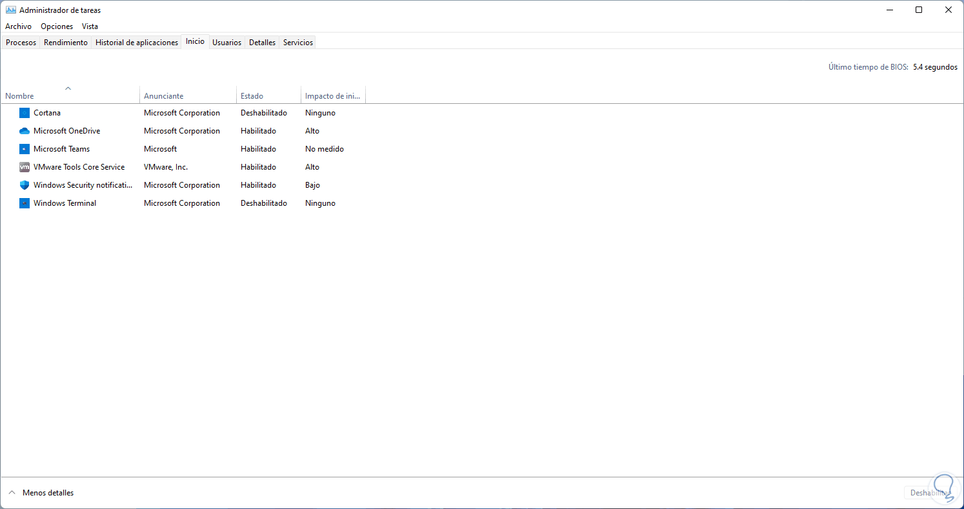Click the 'VMware, Inc.' publisher cell

[166, 167]
